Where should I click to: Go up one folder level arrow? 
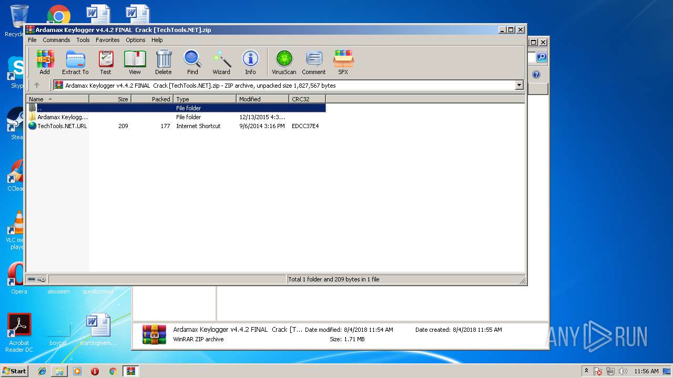(37, 85)
